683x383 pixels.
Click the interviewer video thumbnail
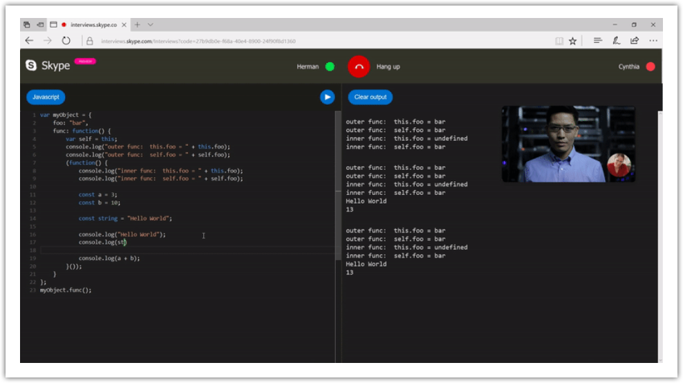(x=568, y=144)
